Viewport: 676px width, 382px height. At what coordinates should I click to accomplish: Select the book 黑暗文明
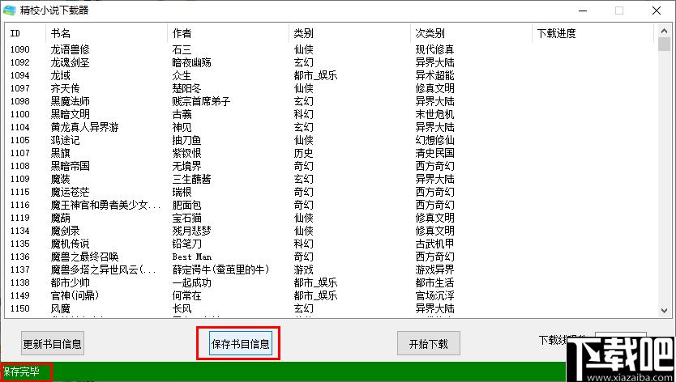70,114
